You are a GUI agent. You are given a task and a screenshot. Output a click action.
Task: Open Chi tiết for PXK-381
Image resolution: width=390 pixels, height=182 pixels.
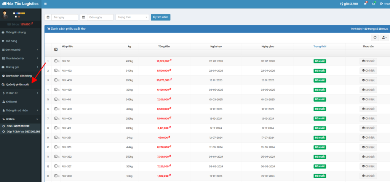pyautogui.click(x=368, y=138)
